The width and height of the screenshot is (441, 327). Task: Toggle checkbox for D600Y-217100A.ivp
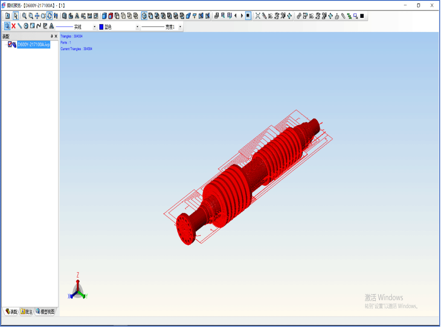click(x=10, y=44)
